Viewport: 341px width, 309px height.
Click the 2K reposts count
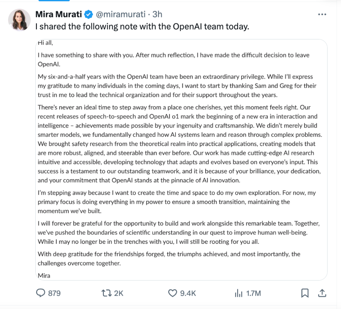[x=118, y=293]
